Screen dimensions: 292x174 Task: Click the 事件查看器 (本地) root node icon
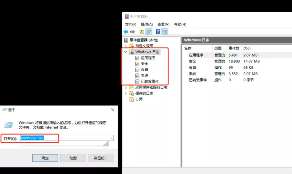point(126,40)
